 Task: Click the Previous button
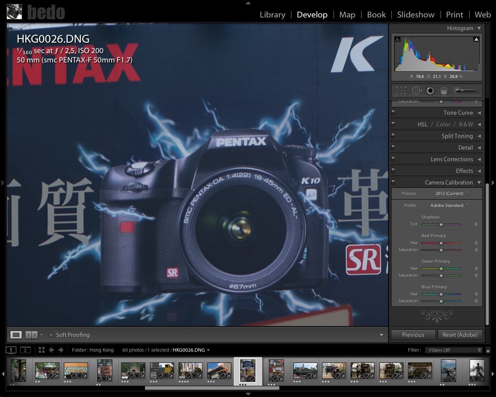coord(413,335)
